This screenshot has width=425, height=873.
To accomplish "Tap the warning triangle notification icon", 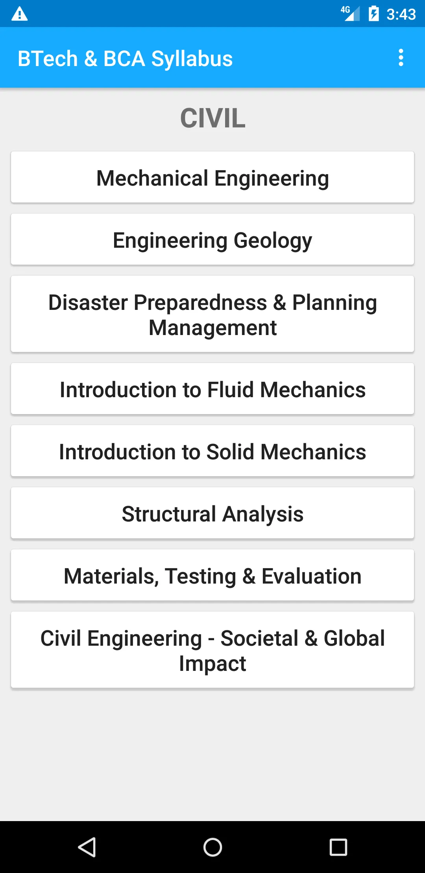I will (x=20, y=14).
